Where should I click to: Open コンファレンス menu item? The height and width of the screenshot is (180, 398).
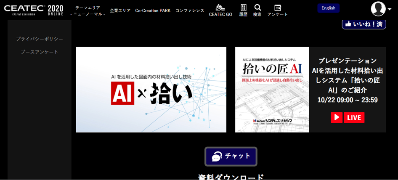(190, 11)
